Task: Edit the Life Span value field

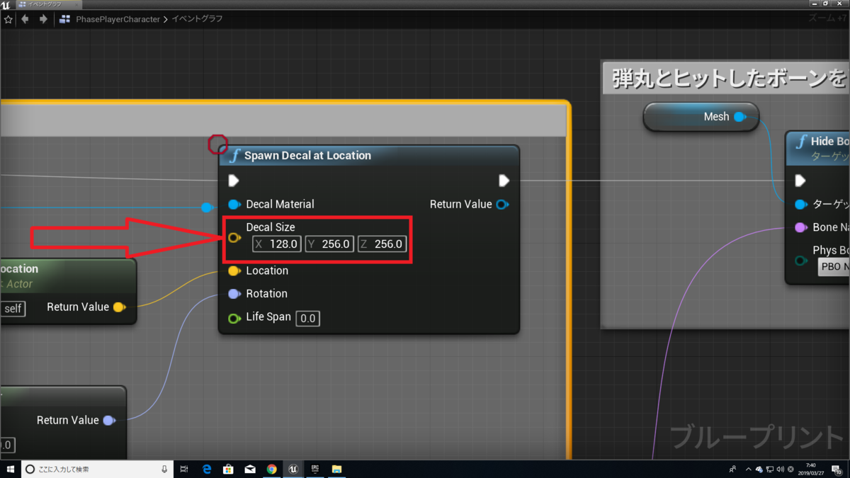Action: pyautogui.click(x=307, y=319)
